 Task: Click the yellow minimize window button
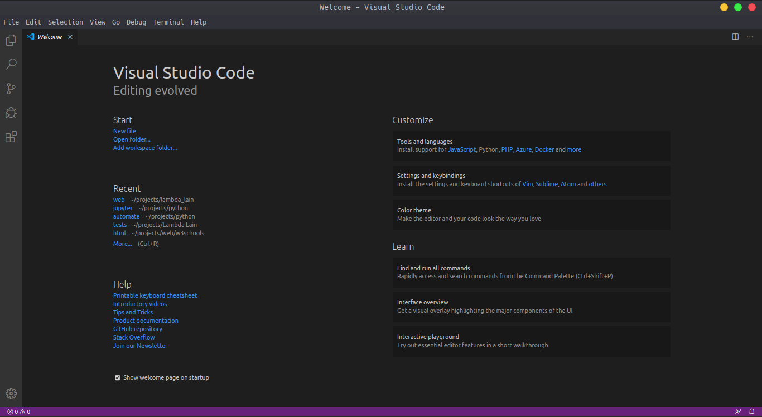coord(724,7)
